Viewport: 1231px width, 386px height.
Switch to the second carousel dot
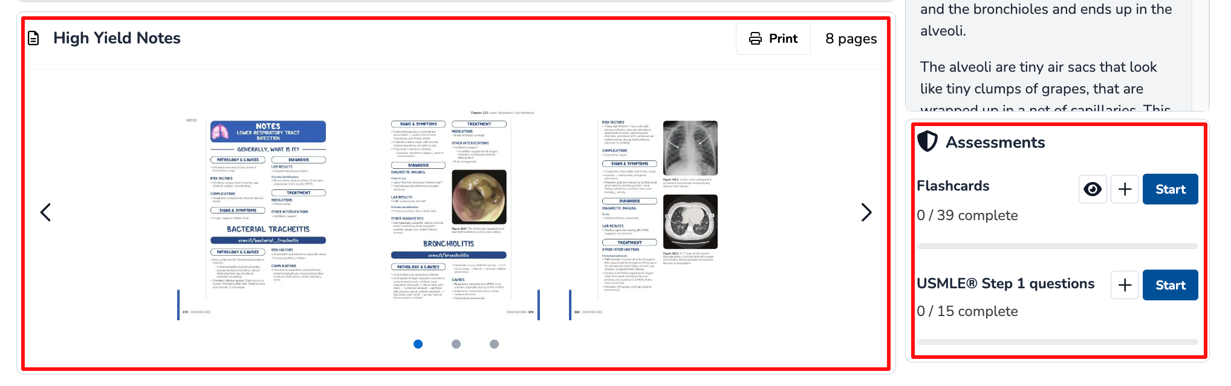click(x=456, y=344)
